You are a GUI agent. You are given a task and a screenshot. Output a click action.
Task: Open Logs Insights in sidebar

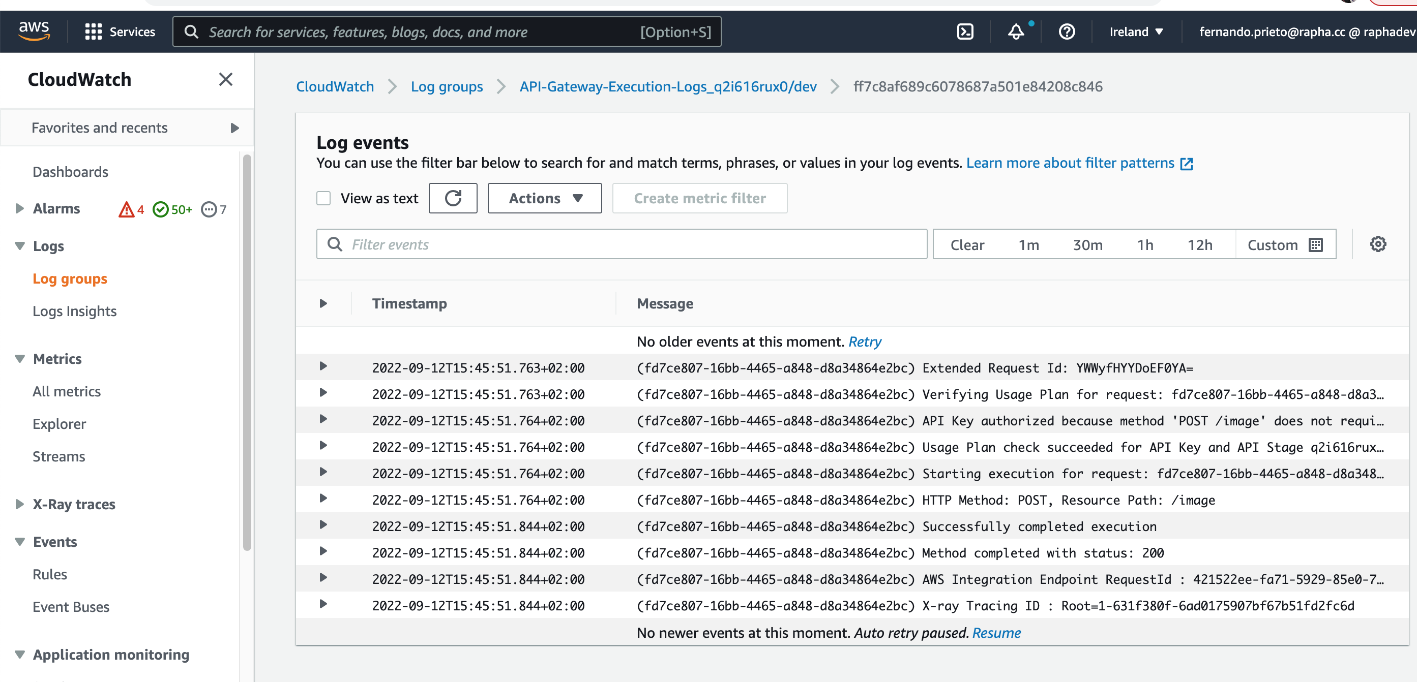point(74,311)
